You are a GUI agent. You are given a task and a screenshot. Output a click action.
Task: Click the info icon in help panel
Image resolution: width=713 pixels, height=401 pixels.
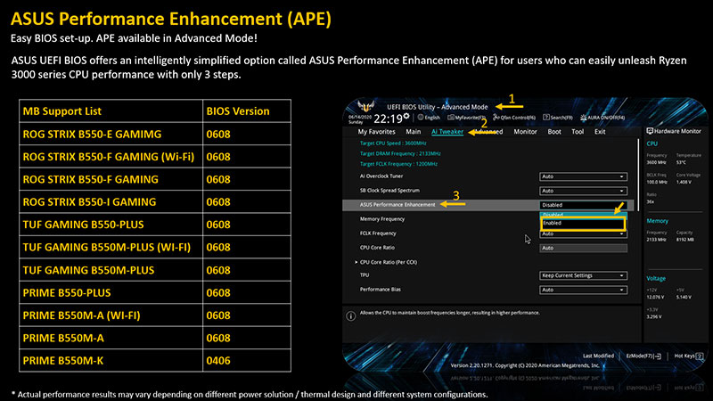tap(348, 315)
